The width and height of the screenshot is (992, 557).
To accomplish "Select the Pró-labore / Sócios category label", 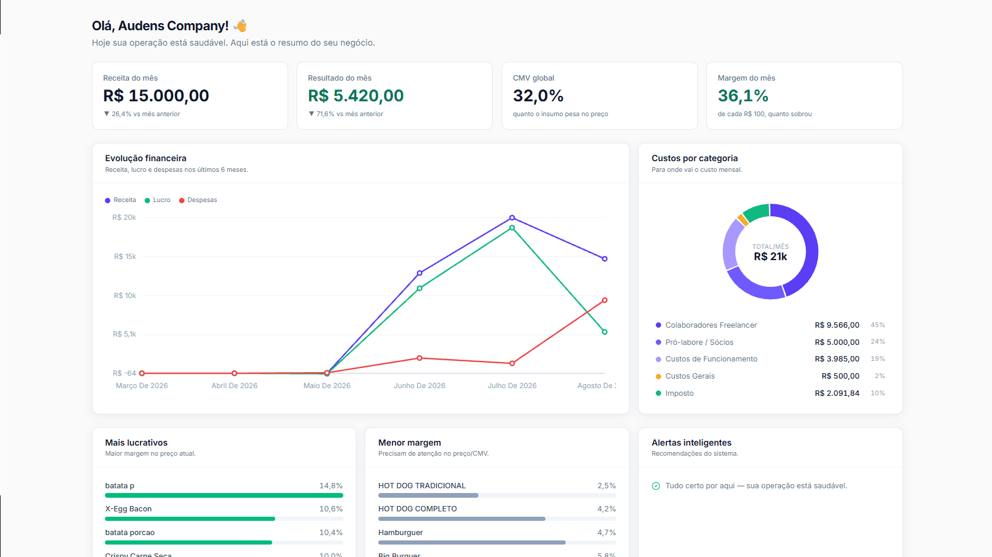I will (x=699, y=342).
